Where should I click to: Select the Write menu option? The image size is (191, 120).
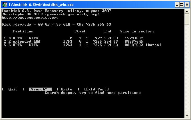click(x=68, y=89)
